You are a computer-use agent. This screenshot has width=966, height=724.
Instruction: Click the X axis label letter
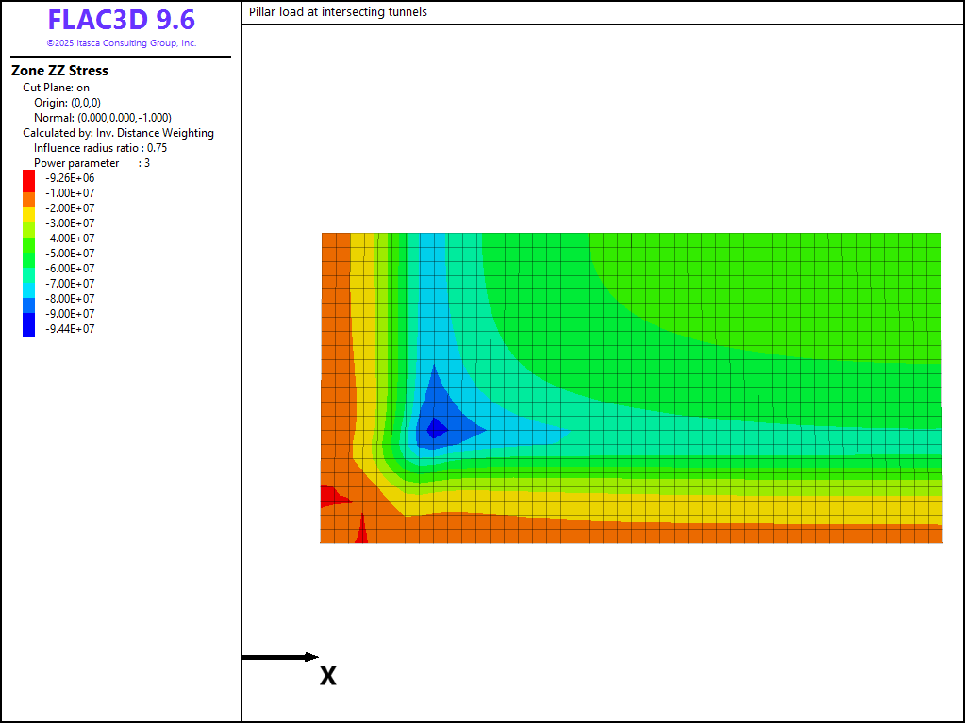pos(327,676)
